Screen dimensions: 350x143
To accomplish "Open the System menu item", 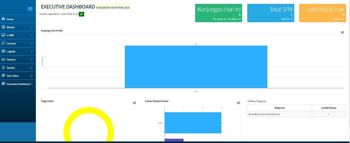I will coord(18,68).
